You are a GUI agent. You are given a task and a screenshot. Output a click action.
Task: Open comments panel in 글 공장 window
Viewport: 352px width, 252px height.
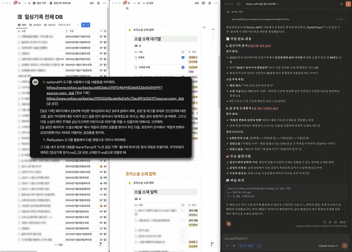tap(204, 3)
